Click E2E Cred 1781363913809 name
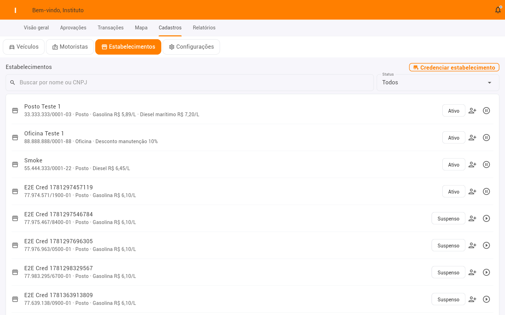The image size is (505, 315). tap(59, 295)
